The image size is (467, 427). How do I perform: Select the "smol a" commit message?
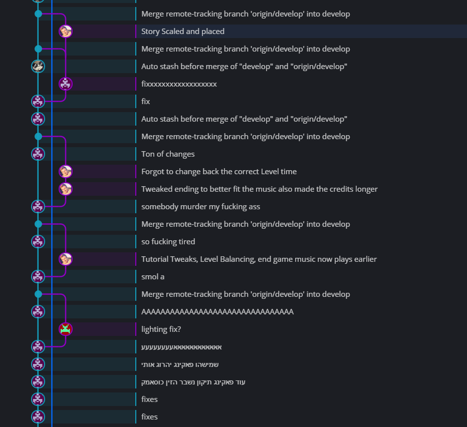[x=153, y=277]
